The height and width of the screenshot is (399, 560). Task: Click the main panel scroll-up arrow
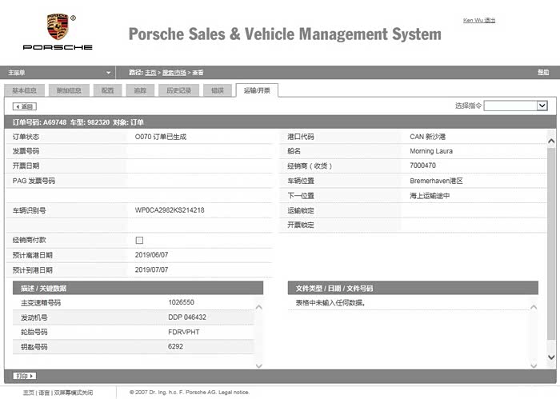pyautogui.click(x=550, y=140)
